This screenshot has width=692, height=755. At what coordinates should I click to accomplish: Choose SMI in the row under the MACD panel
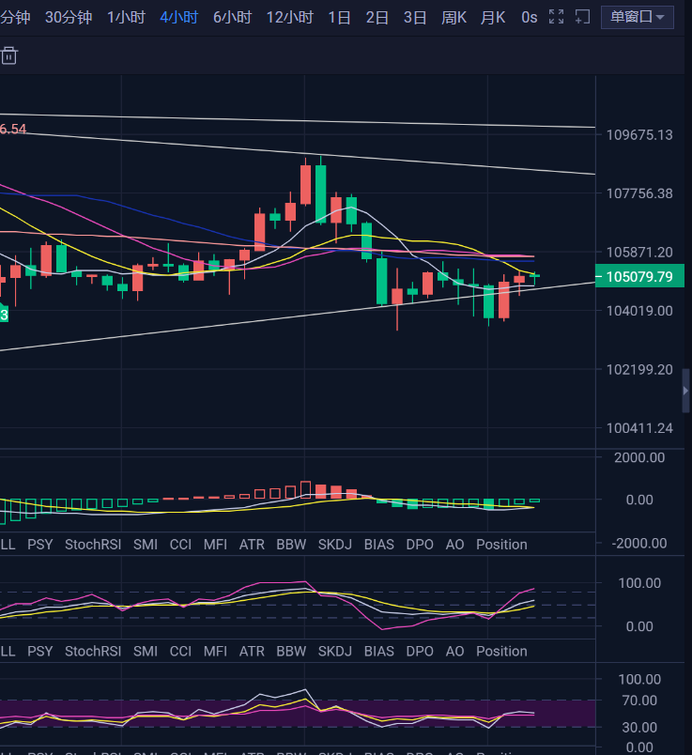(x=146, y=545)
